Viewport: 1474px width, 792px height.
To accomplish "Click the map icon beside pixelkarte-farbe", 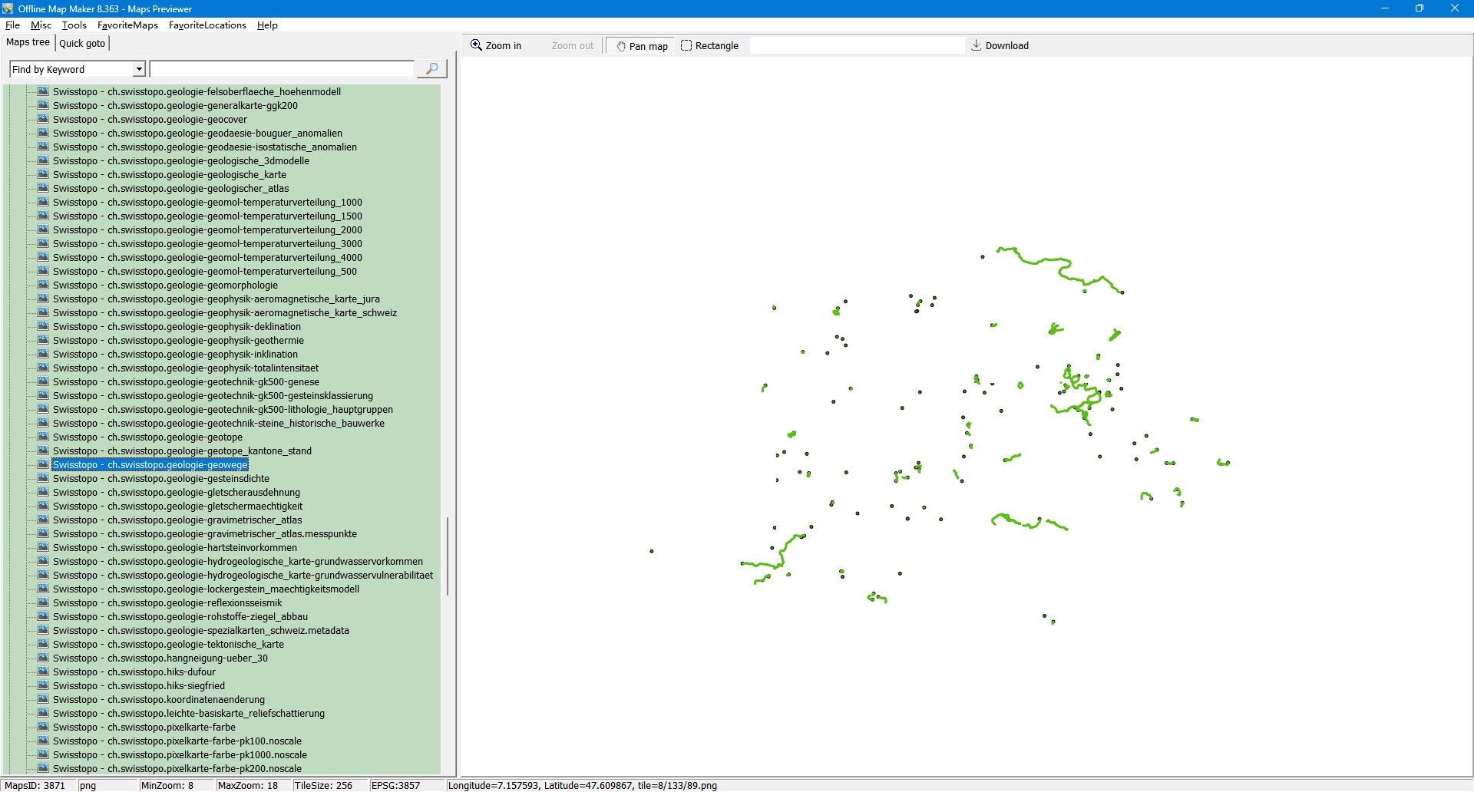I will coord(44,727).
